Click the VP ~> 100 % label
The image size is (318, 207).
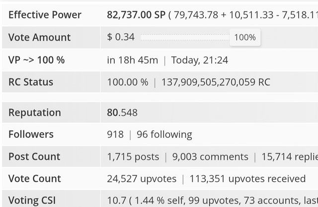36,60
